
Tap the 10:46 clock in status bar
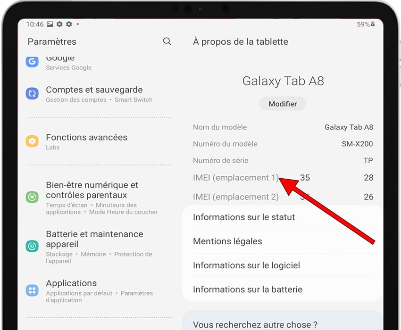pyautogui.click(x=35, y=25)
